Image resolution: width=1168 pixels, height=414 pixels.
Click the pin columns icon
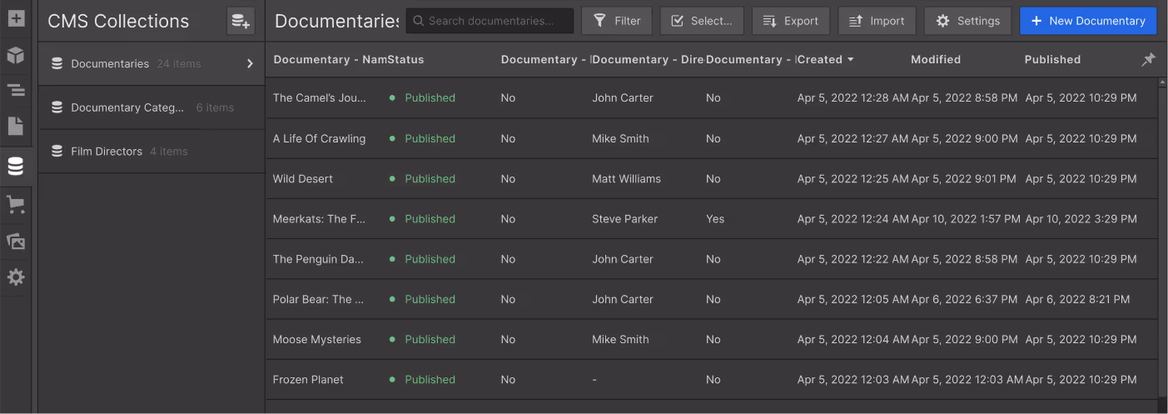pos(1148,59)
